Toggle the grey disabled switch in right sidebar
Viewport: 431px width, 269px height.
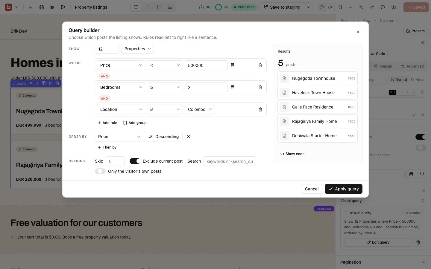(421, 148)
